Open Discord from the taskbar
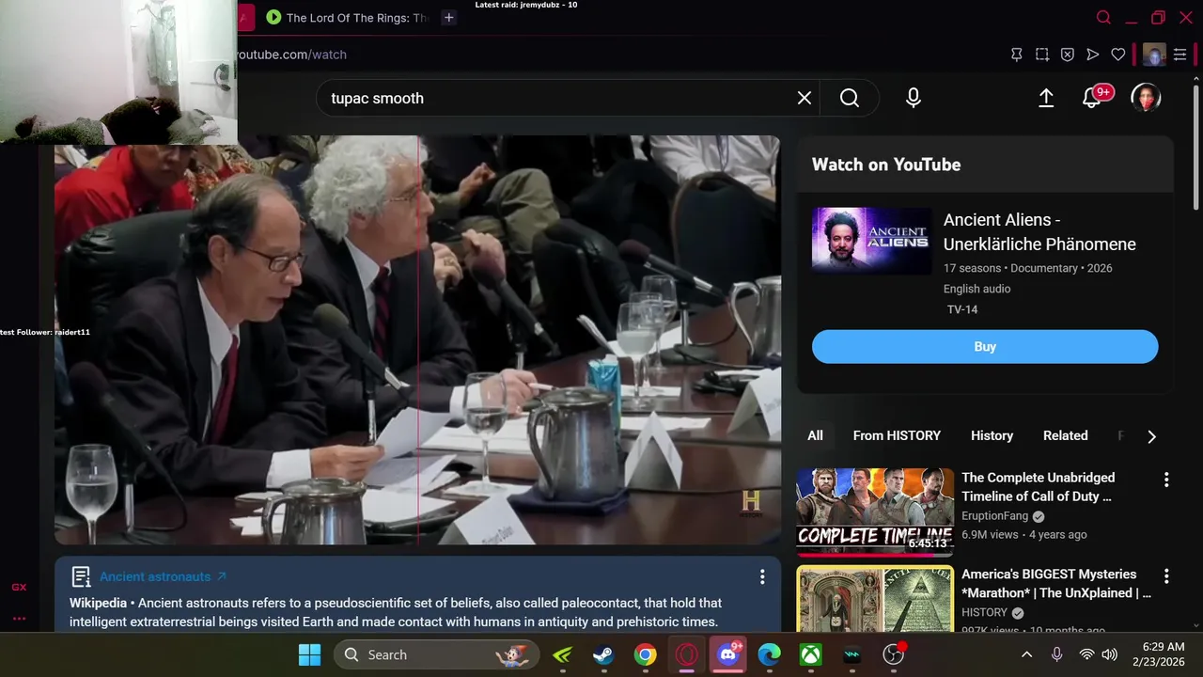Viewport: 1203px width, 677px height. coord(728,654)
